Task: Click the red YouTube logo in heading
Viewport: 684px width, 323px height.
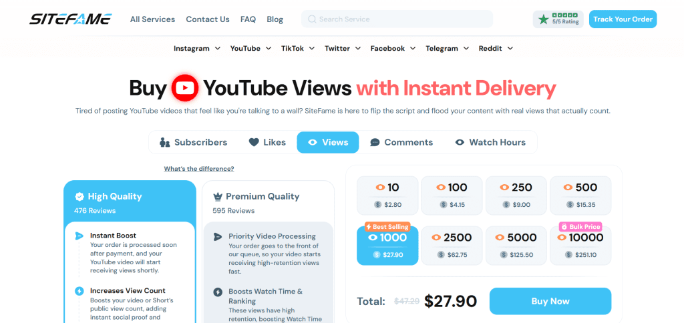Action: [x=185, y=88]
